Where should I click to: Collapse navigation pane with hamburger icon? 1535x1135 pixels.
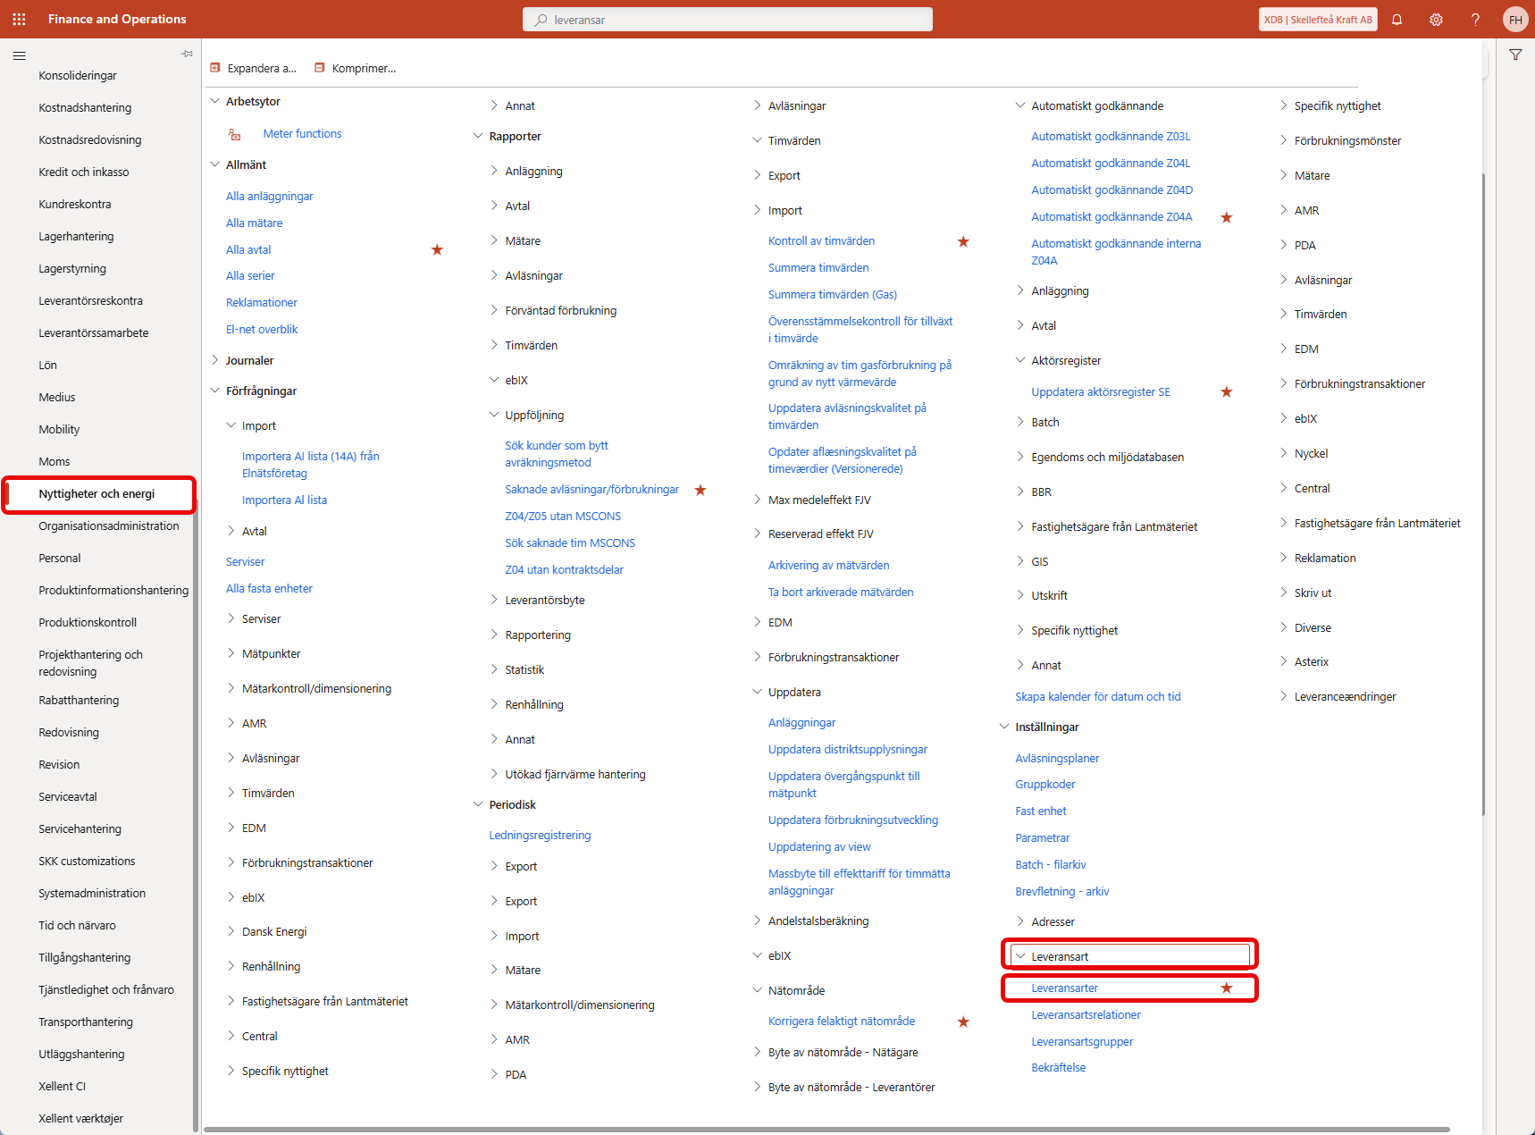point(19,55)
